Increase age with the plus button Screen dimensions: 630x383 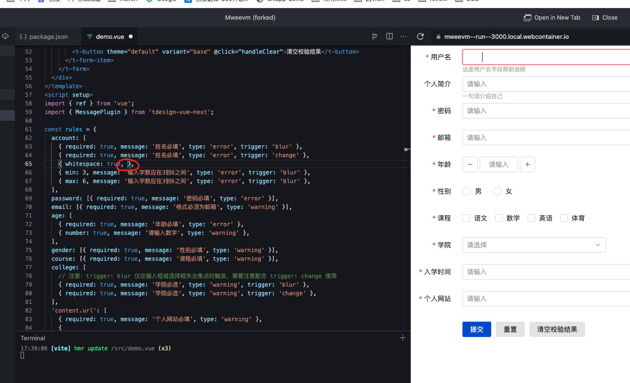click(528, 164)
